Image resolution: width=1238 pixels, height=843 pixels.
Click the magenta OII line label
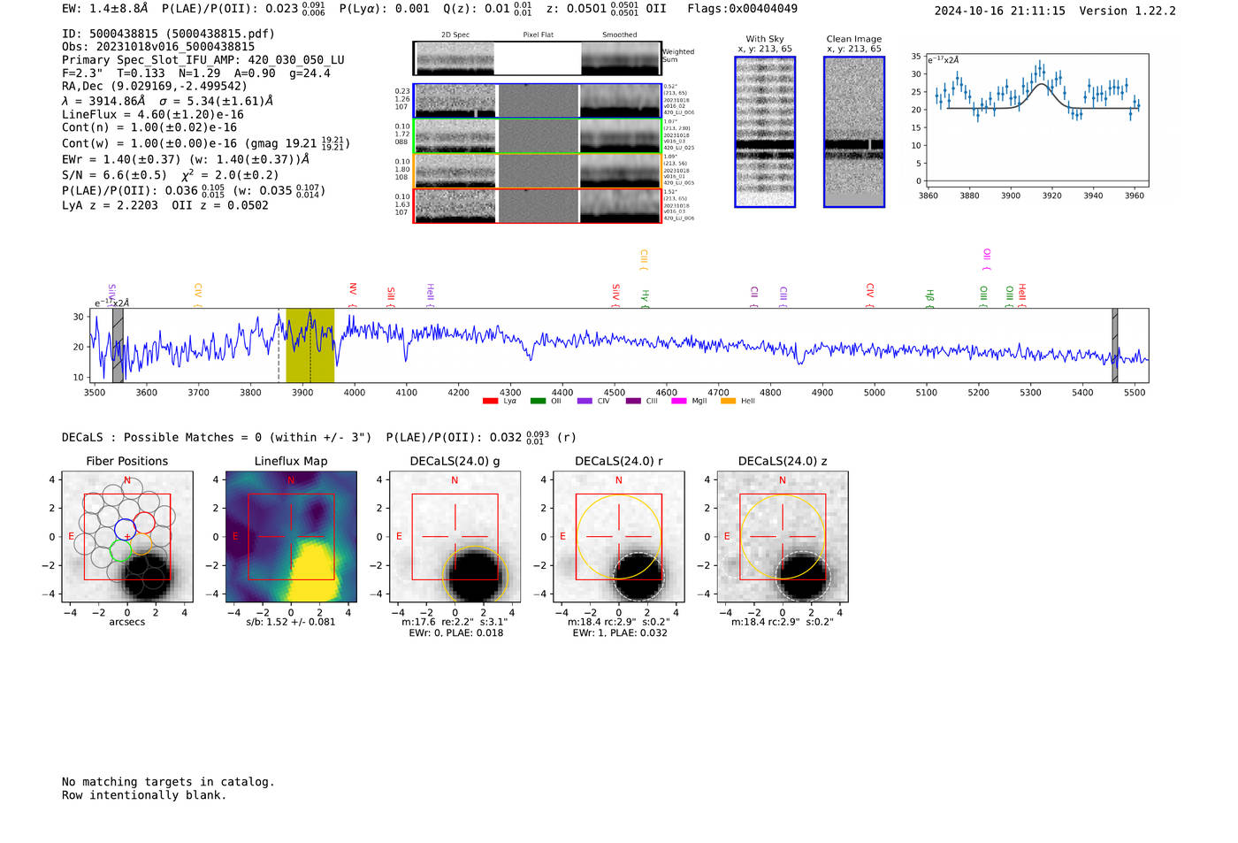coord(987,259)
